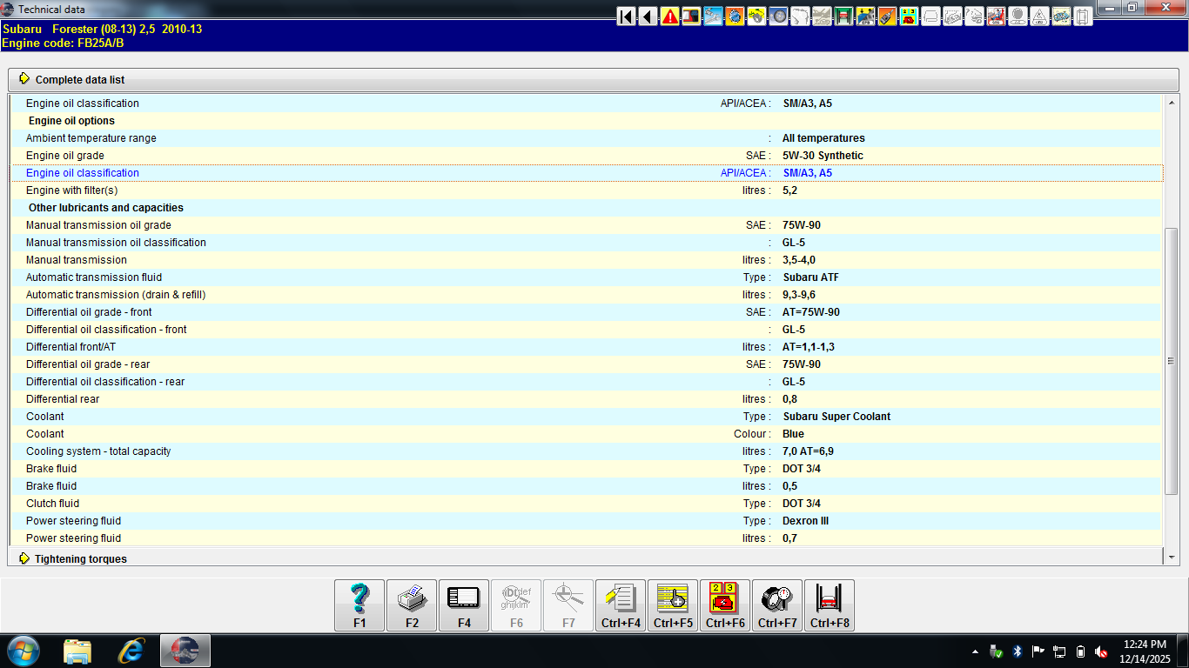This screenshot has height=668, width=1189.
Task: Open the blue tyre wheel toolbar icon
Action: (778, 17)
